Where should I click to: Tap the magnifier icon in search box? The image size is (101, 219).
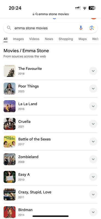9,28
